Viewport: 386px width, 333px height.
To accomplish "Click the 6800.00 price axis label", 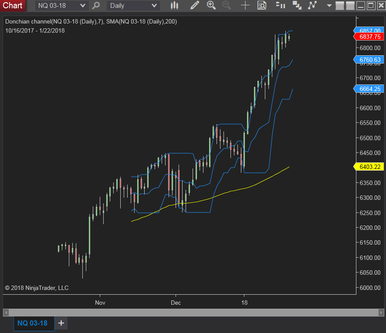I will [370, 48].
